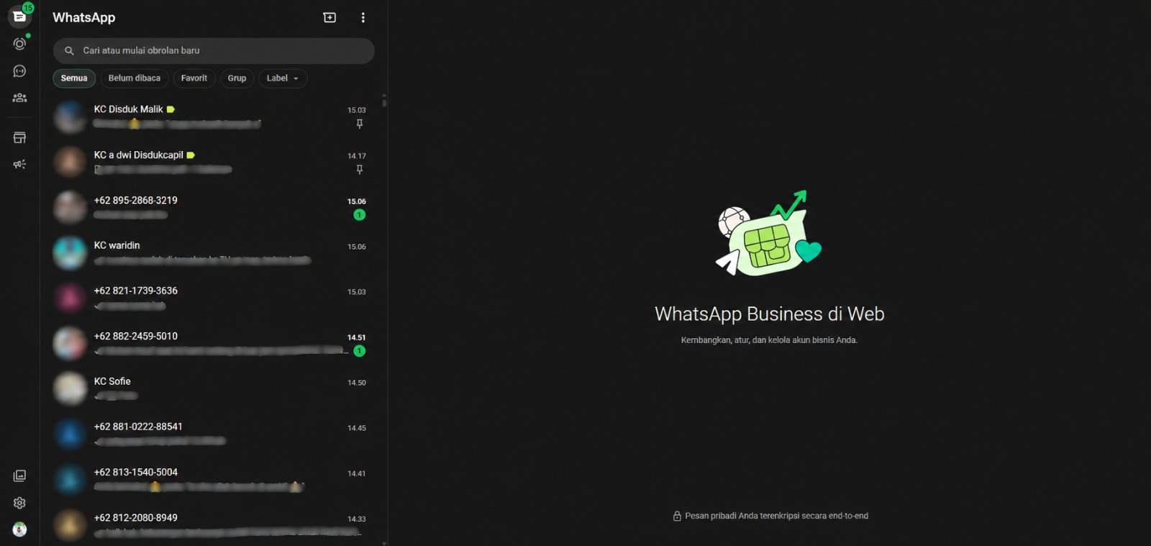Click the 15.06 timestamp on KC waridin
Screen dimensions: 1151x546
coord(357,247)
